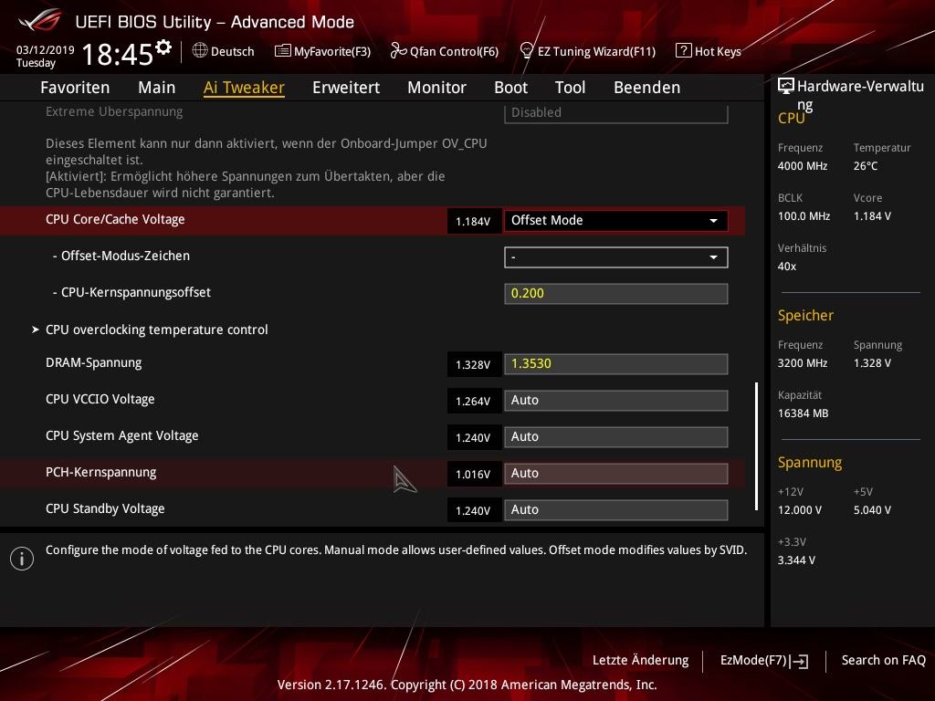Screen dimensions: 935x701
Task: Click the disabled Extreme Überspannung field
Action: pyautogui.click(x=616, y=112)
